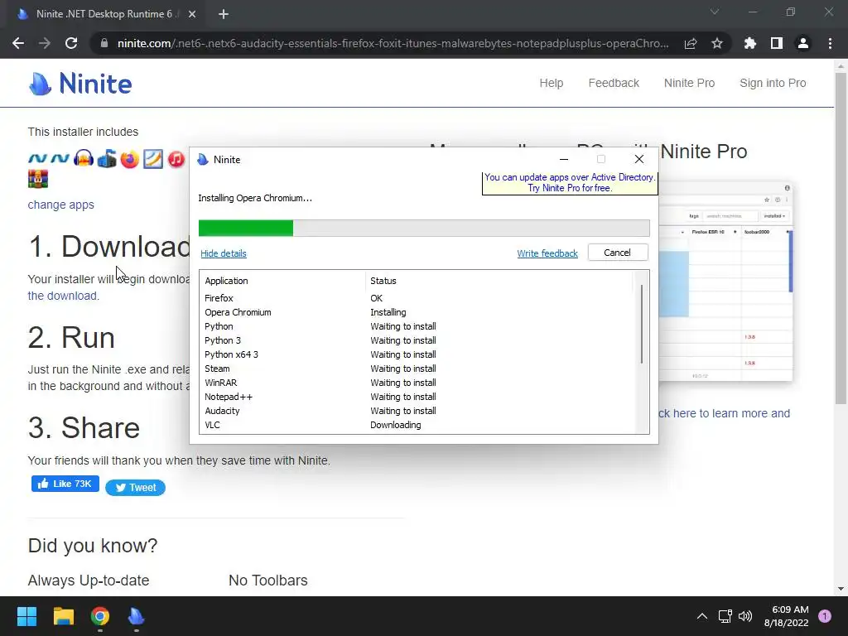This screenshot has height=636, width=848.
Task: Open the site info padlock icon
Action: pyautogui.click(x=104, y=43)
